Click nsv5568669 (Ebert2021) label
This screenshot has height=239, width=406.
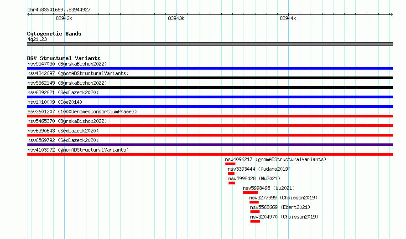pos(280,207)
